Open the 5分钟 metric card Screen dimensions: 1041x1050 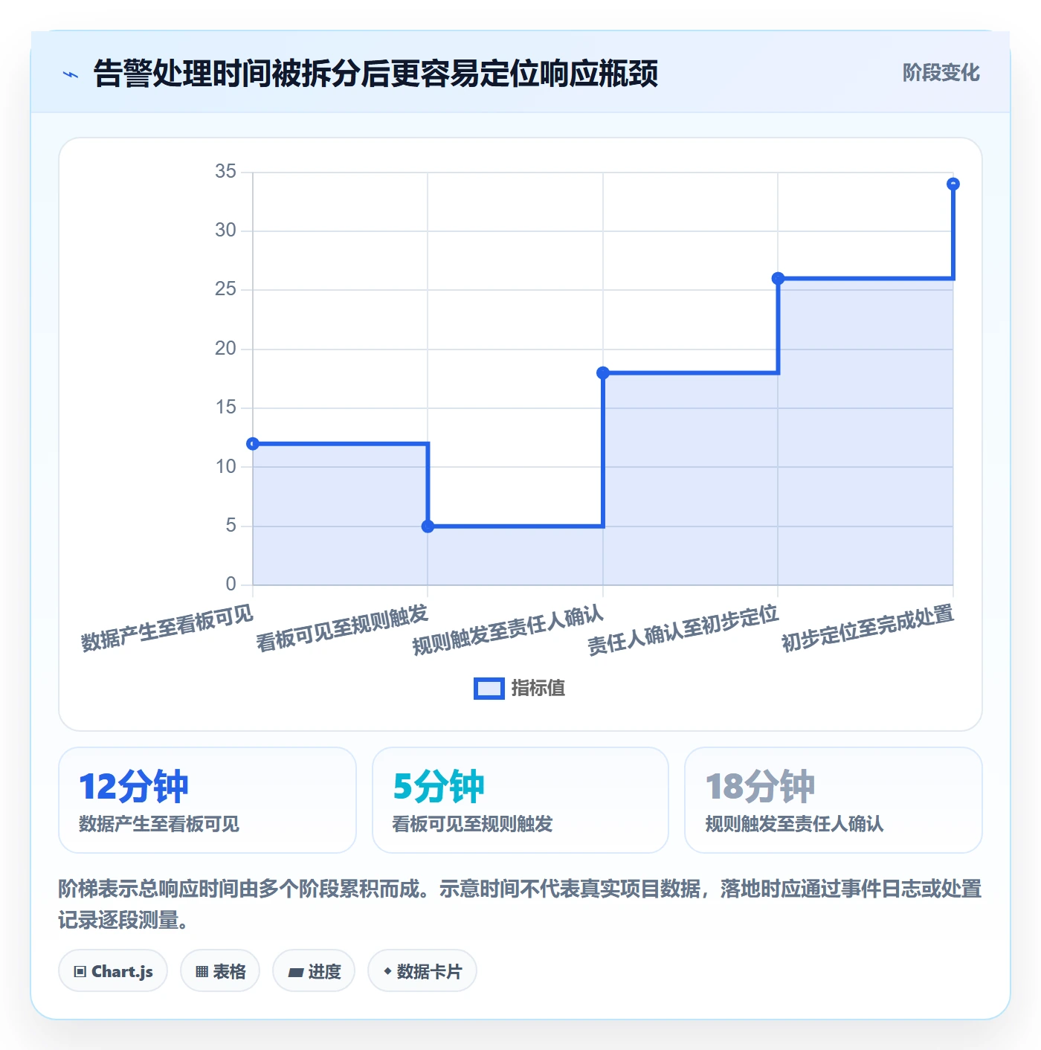pyautogui.click(x=520, y=800)
